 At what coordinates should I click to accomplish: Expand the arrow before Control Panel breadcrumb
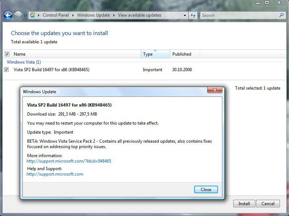point(39,15)
